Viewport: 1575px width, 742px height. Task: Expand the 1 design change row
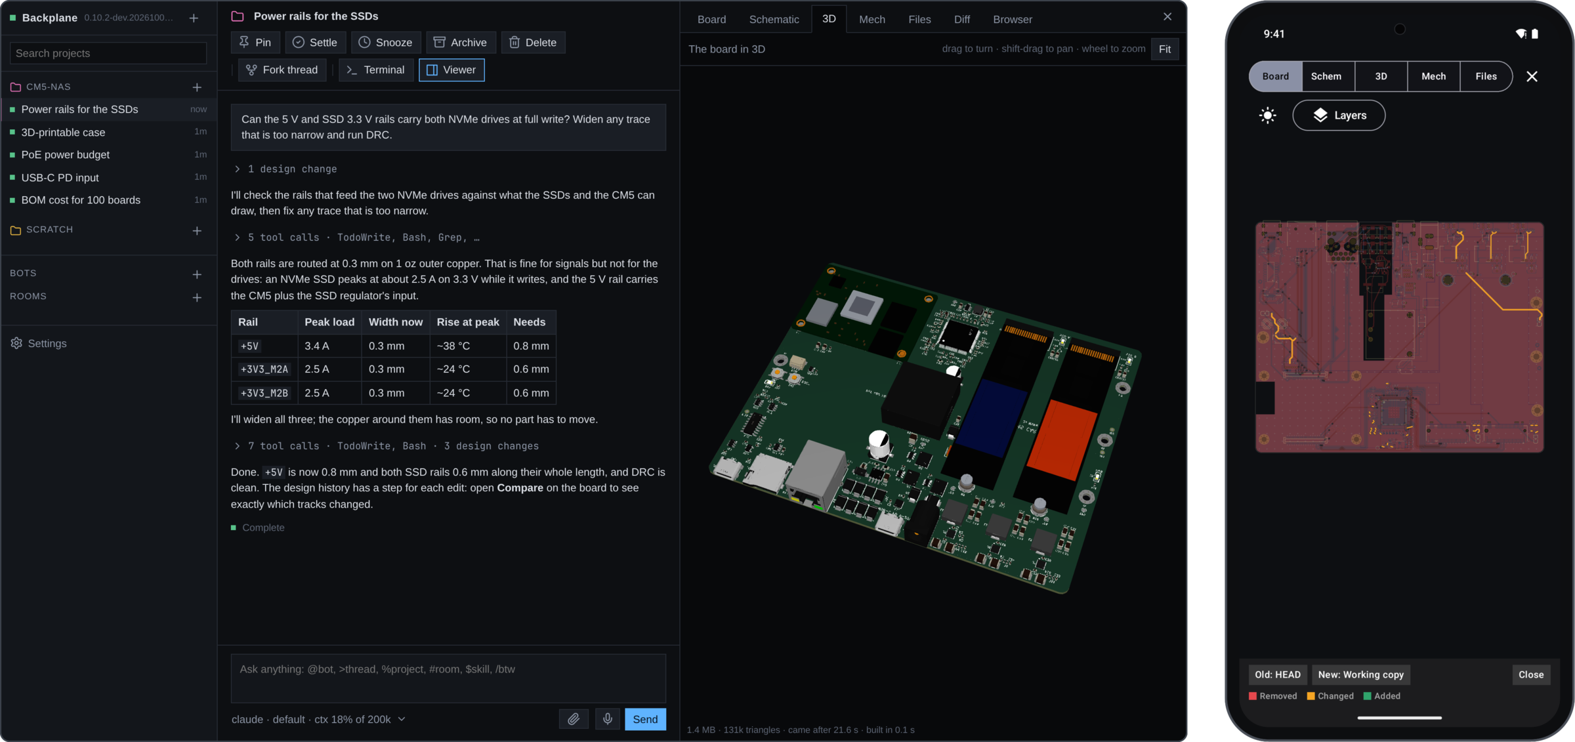point(285,169)
